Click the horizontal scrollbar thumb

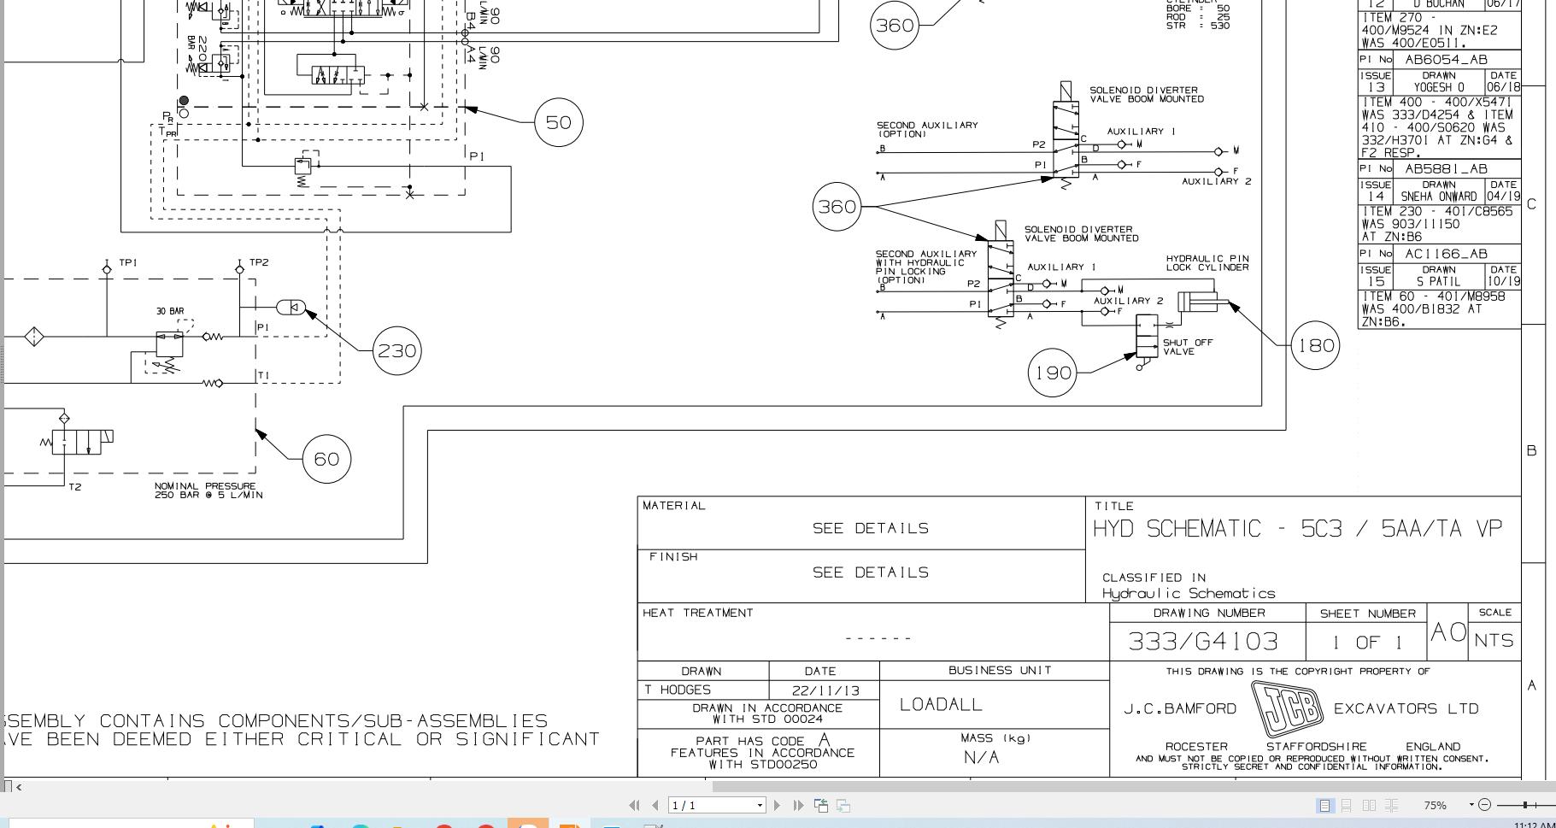pyautogui.click(x=1133, y=786)
